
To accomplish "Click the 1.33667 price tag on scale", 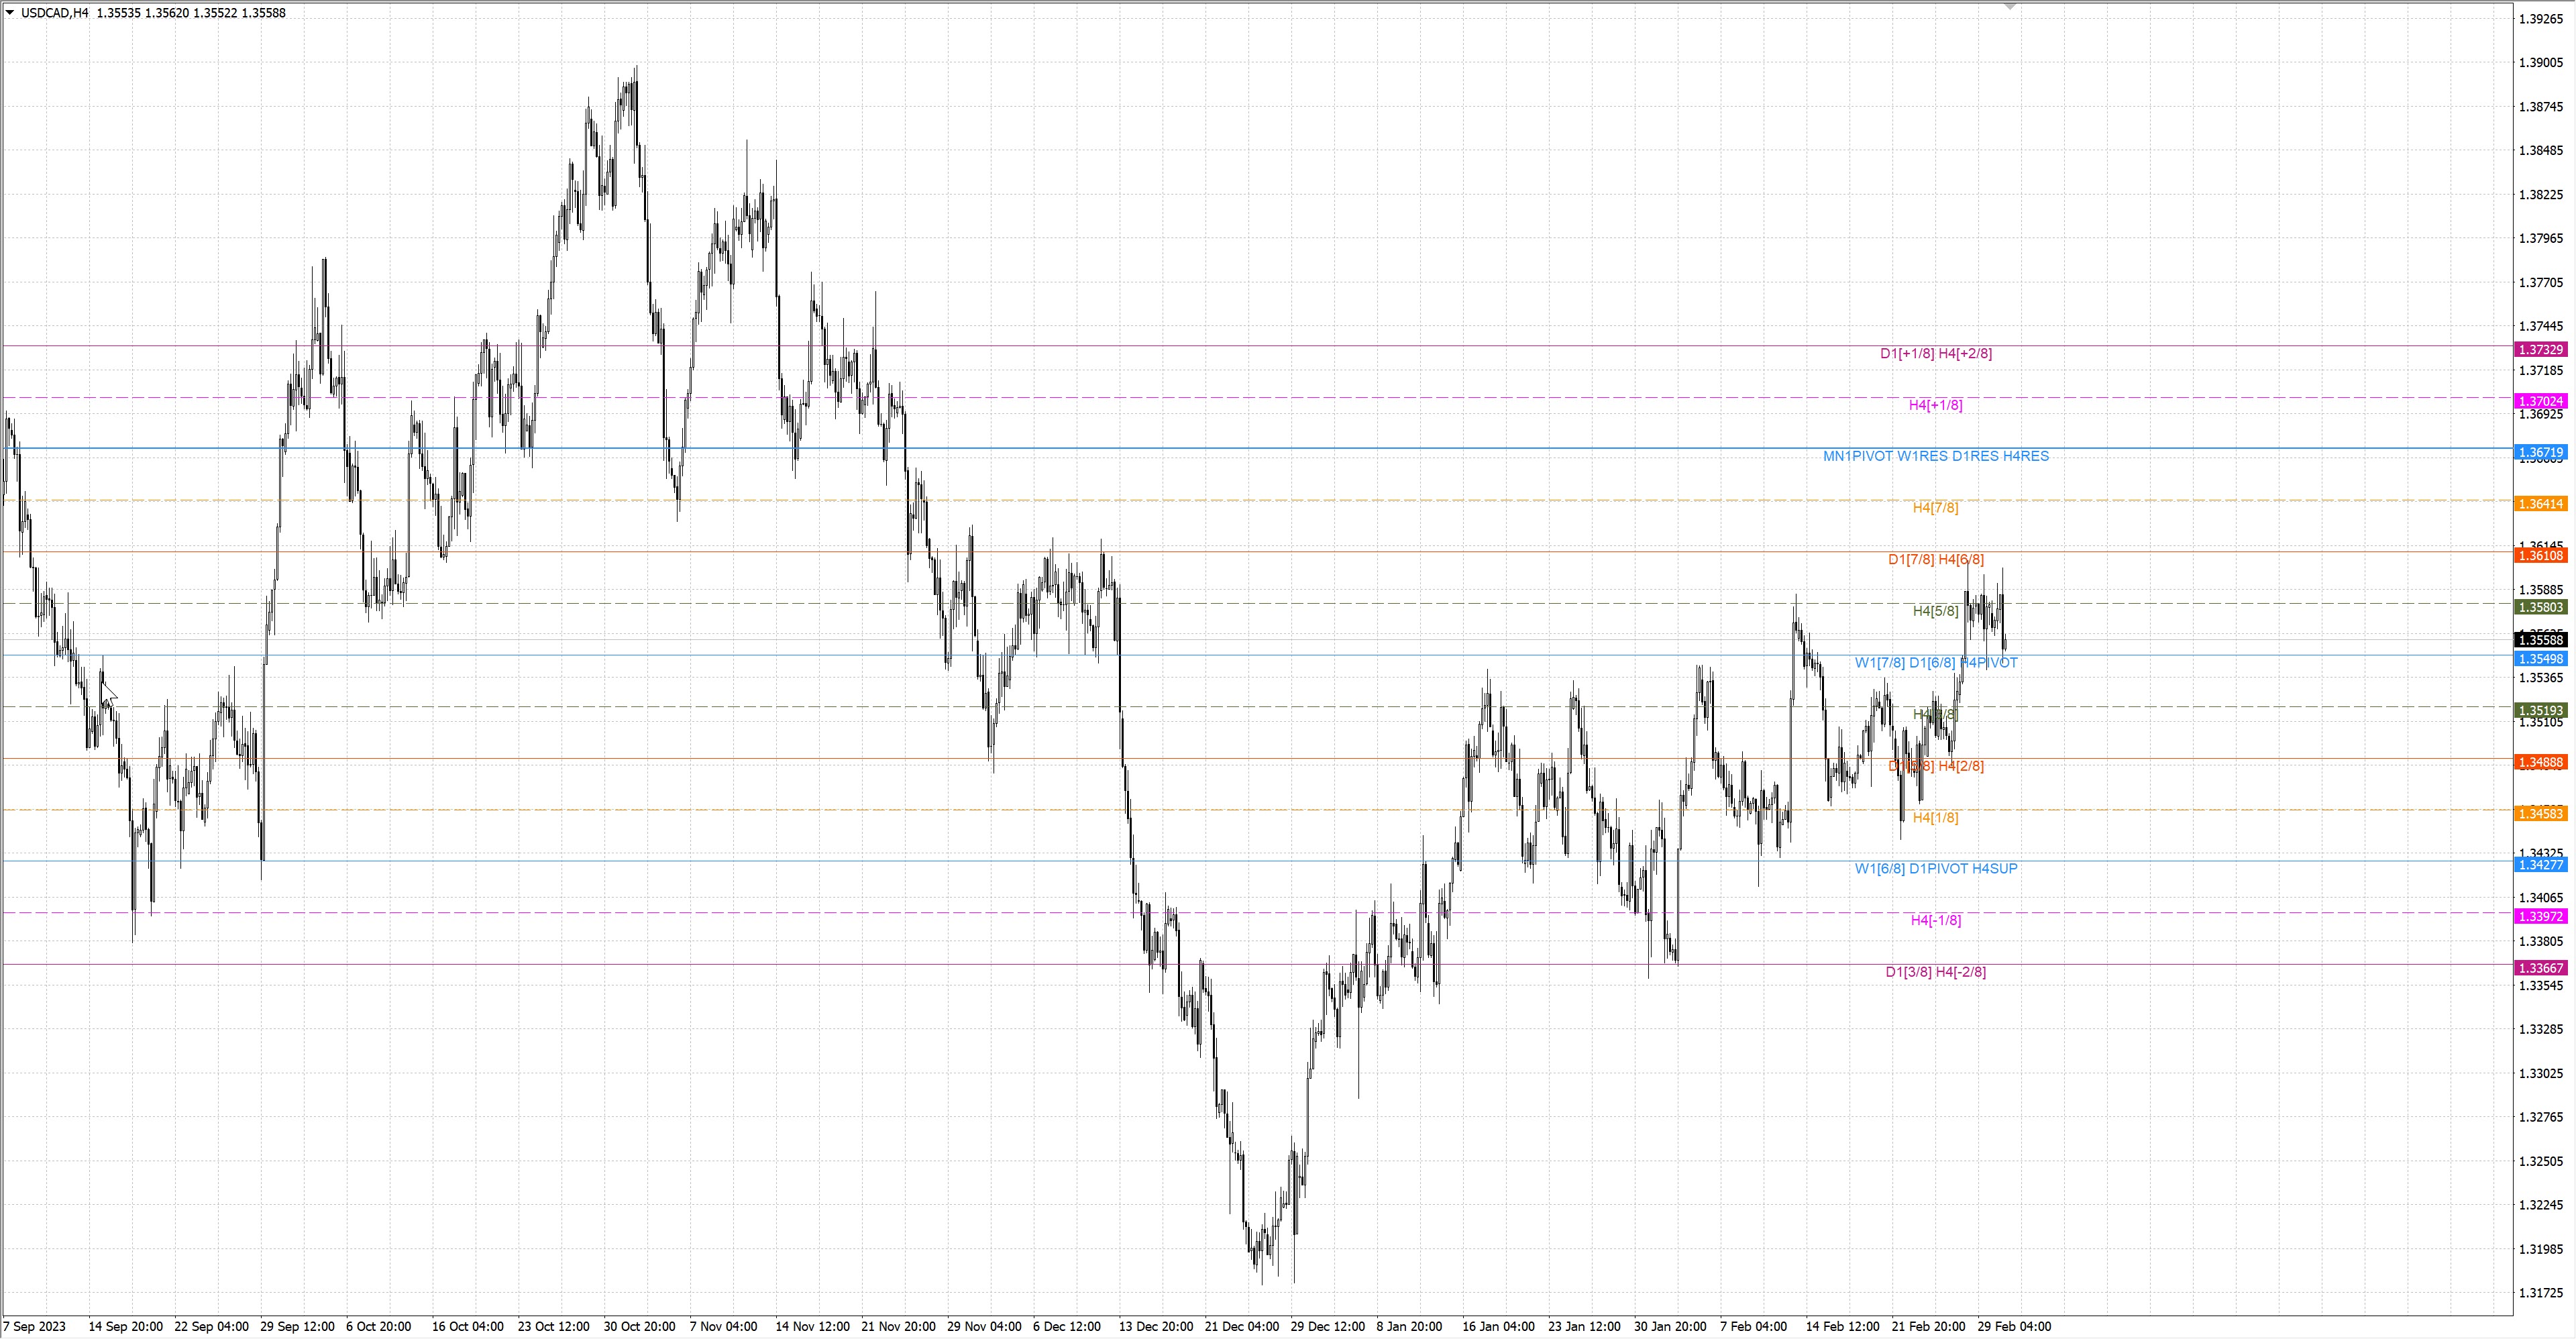I will (x=2540, y=968).
